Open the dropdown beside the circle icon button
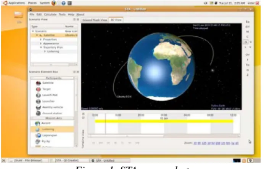This screenshot has height=169, width=264. click(x=251, y=42)
